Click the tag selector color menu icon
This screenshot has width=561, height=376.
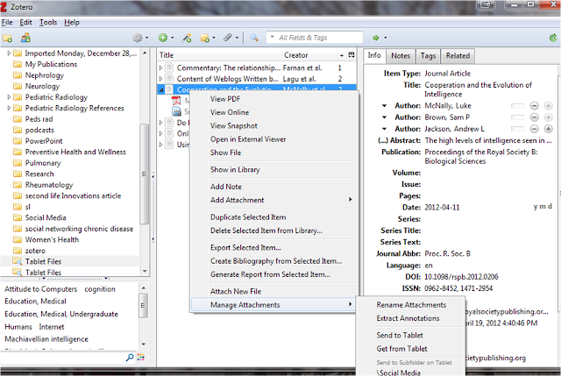pos(141,357)
